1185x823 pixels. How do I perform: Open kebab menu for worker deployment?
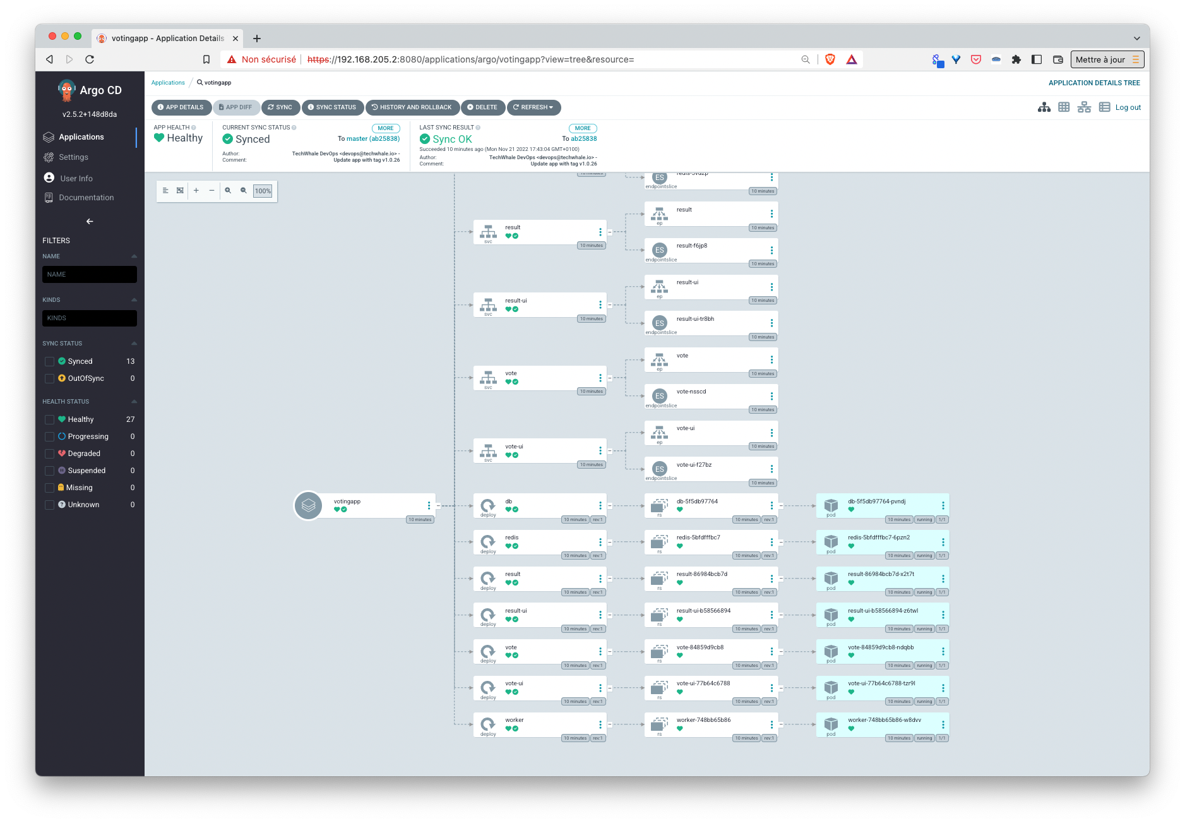(600, 724)
